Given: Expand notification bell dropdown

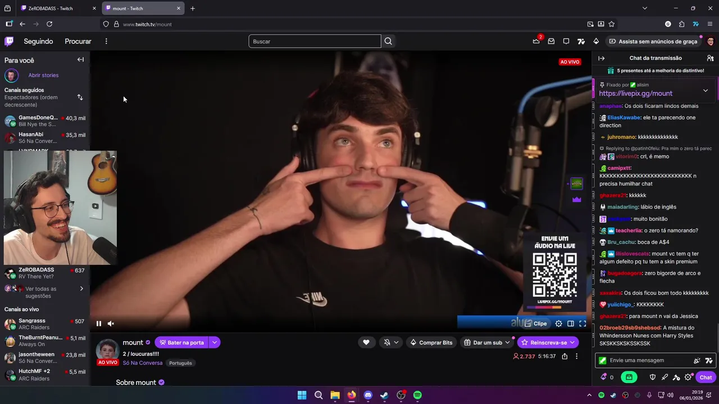Looking at the screenshot, I should click(x=396, y=342).
